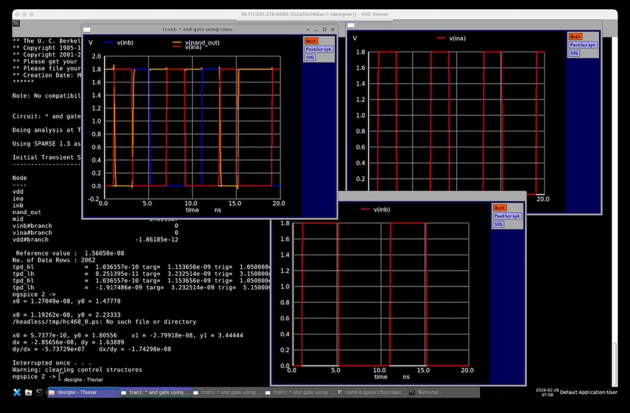Launch the file manager icon in the taskbar
This screenshot has height=413, width=630.
28,392
